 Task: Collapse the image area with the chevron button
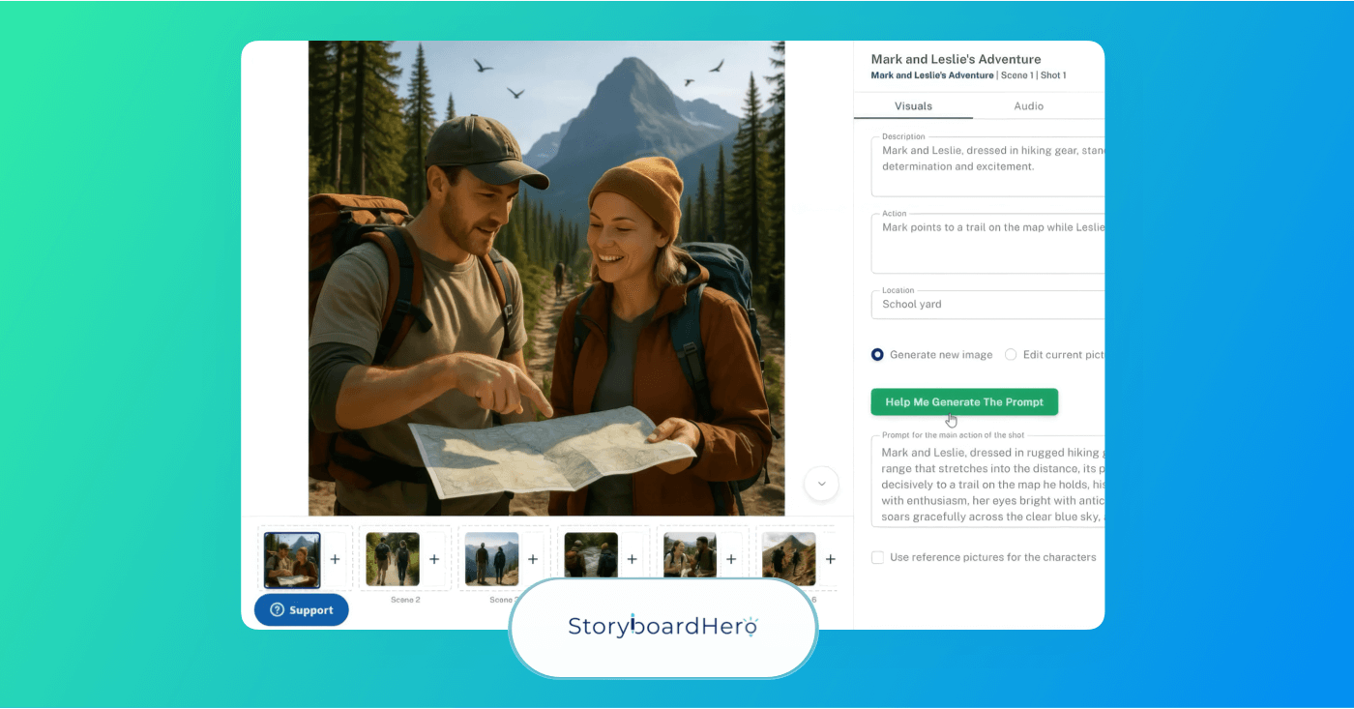point(821,484)
